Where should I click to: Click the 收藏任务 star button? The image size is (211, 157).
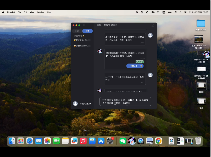coord(135,66)
